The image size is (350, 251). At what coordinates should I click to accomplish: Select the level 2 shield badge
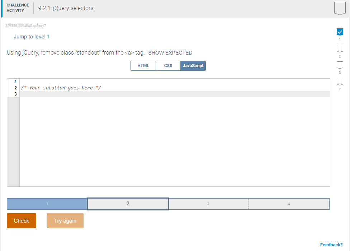[x=340, y=48]
